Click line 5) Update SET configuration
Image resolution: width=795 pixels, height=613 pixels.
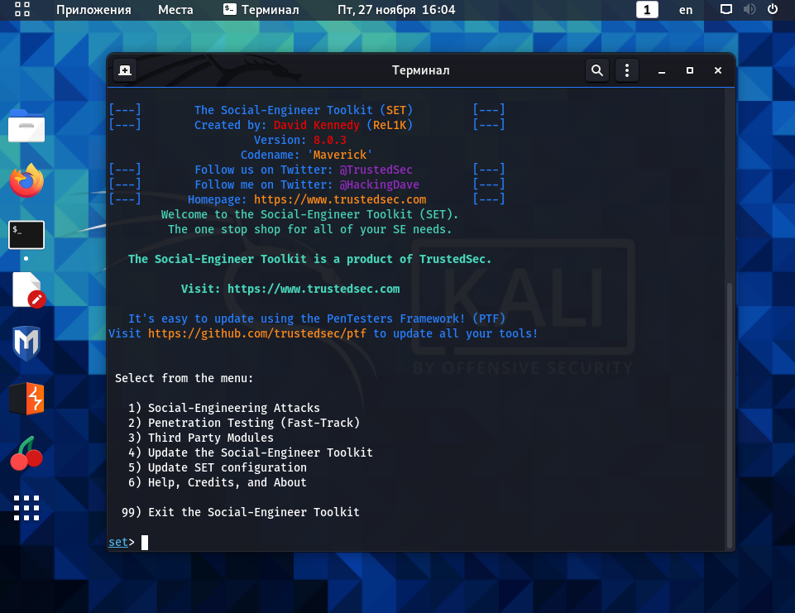point(218,467)
